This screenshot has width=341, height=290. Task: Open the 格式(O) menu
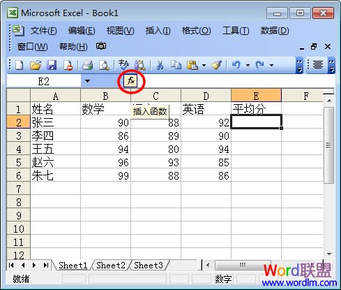(197, 31)
